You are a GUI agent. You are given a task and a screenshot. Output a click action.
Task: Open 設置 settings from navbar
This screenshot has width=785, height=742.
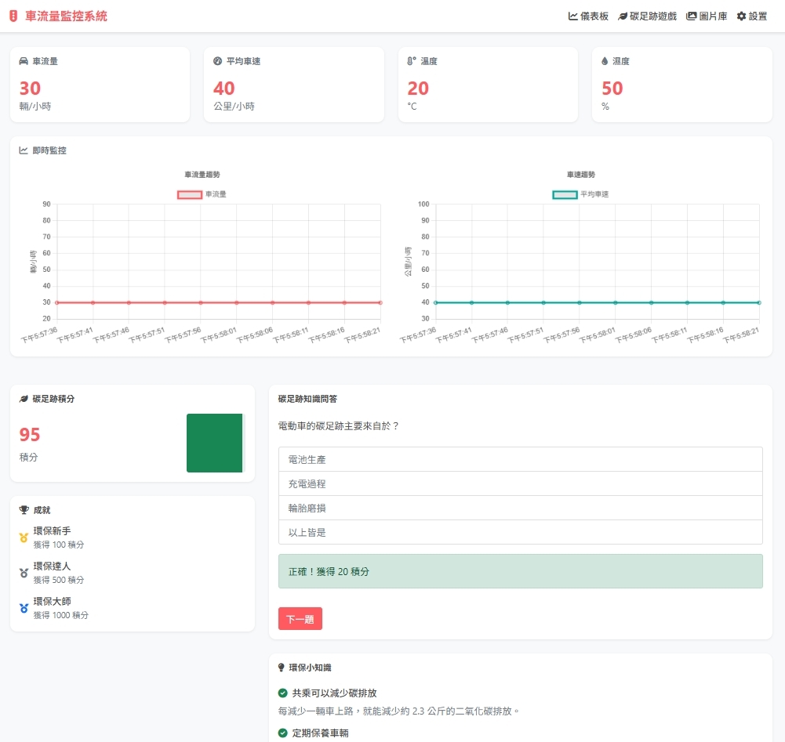[752, 16]
